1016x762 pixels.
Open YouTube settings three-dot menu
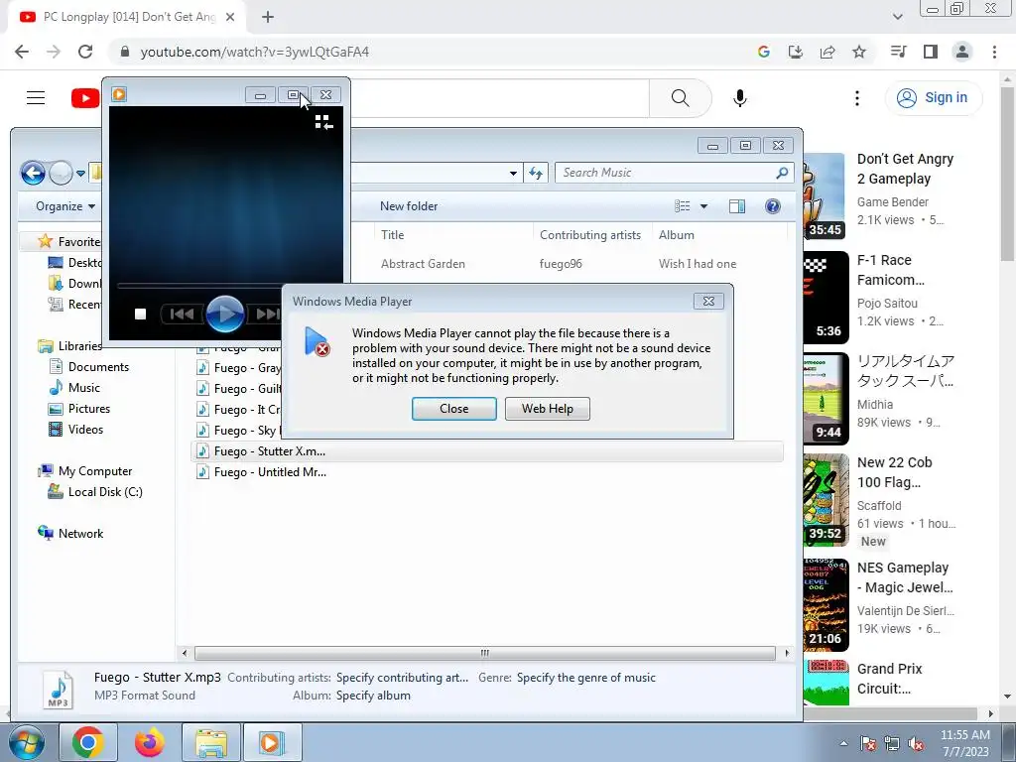(x=857, y=98)
